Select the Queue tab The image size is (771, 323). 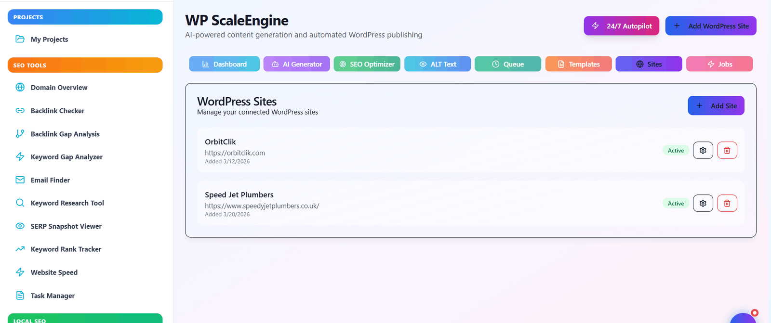tap(507, 64)
